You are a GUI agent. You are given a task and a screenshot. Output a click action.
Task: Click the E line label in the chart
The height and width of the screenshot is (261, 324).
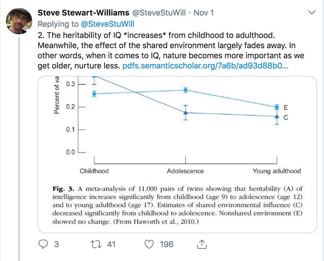(285, 107)
